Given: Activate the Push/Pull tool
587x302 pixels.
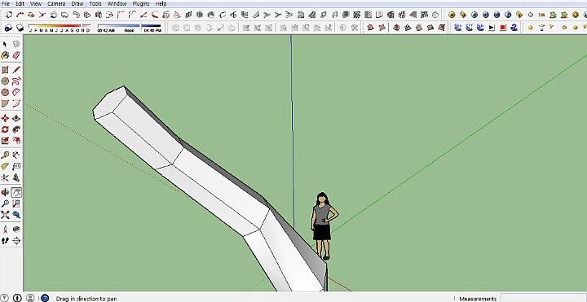Looking at the screenshot, I should (x=16, y=119).
